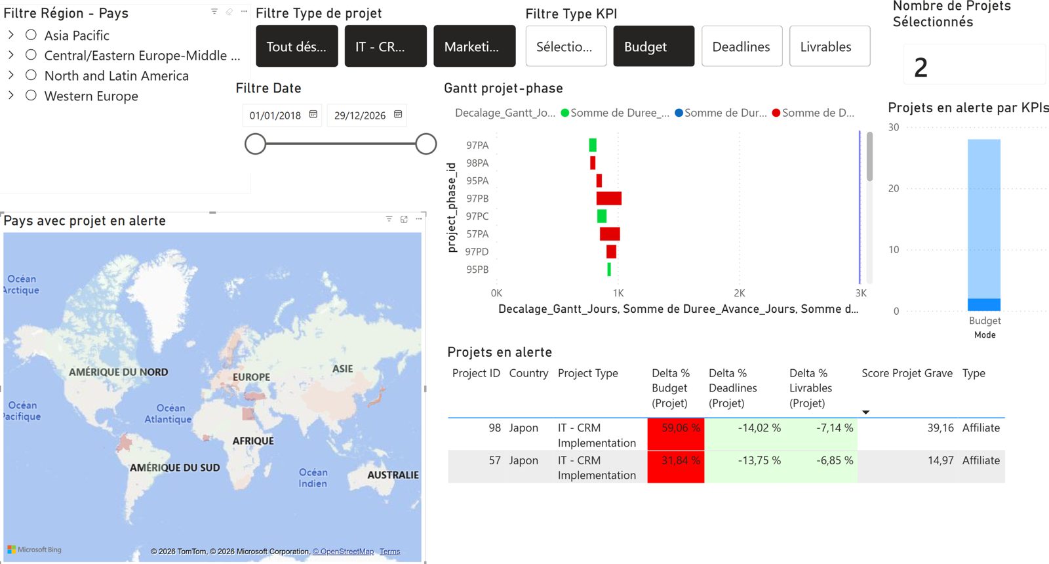This screenshot has width=1049, height=564.
Task: Open map visual in focus mode
Action: point(404,219)
